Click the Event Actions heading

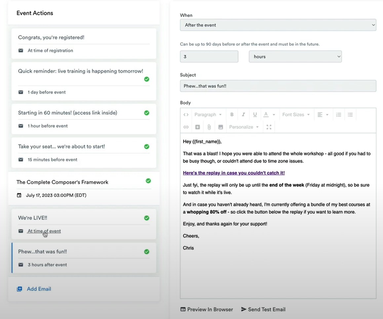pos(35,13)
